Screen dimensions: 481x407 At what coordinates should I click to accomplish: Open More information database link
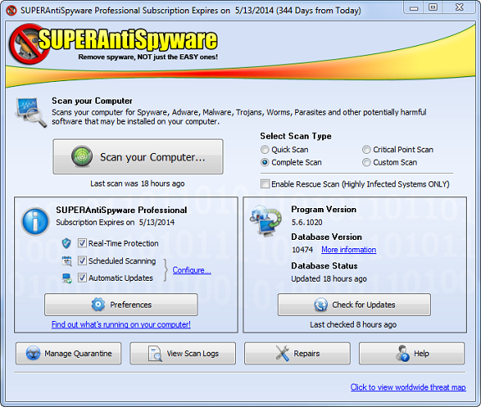pos(349,250)
